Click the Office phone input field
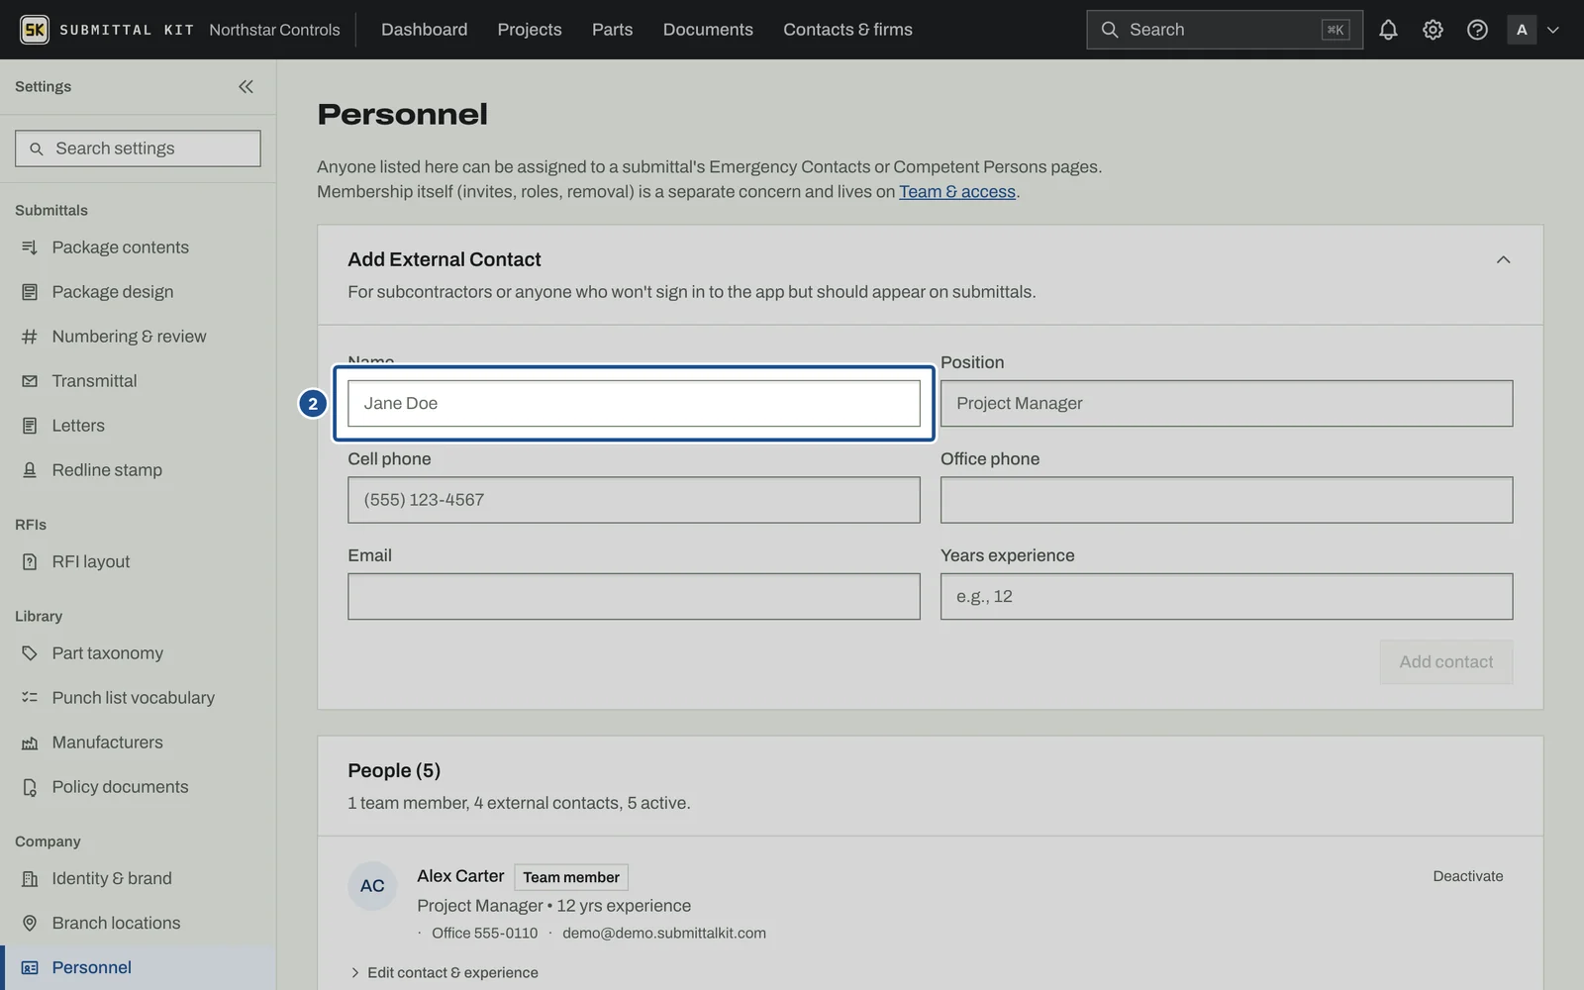This screenshot has height=990, width=1584. tap(1226, 500)
